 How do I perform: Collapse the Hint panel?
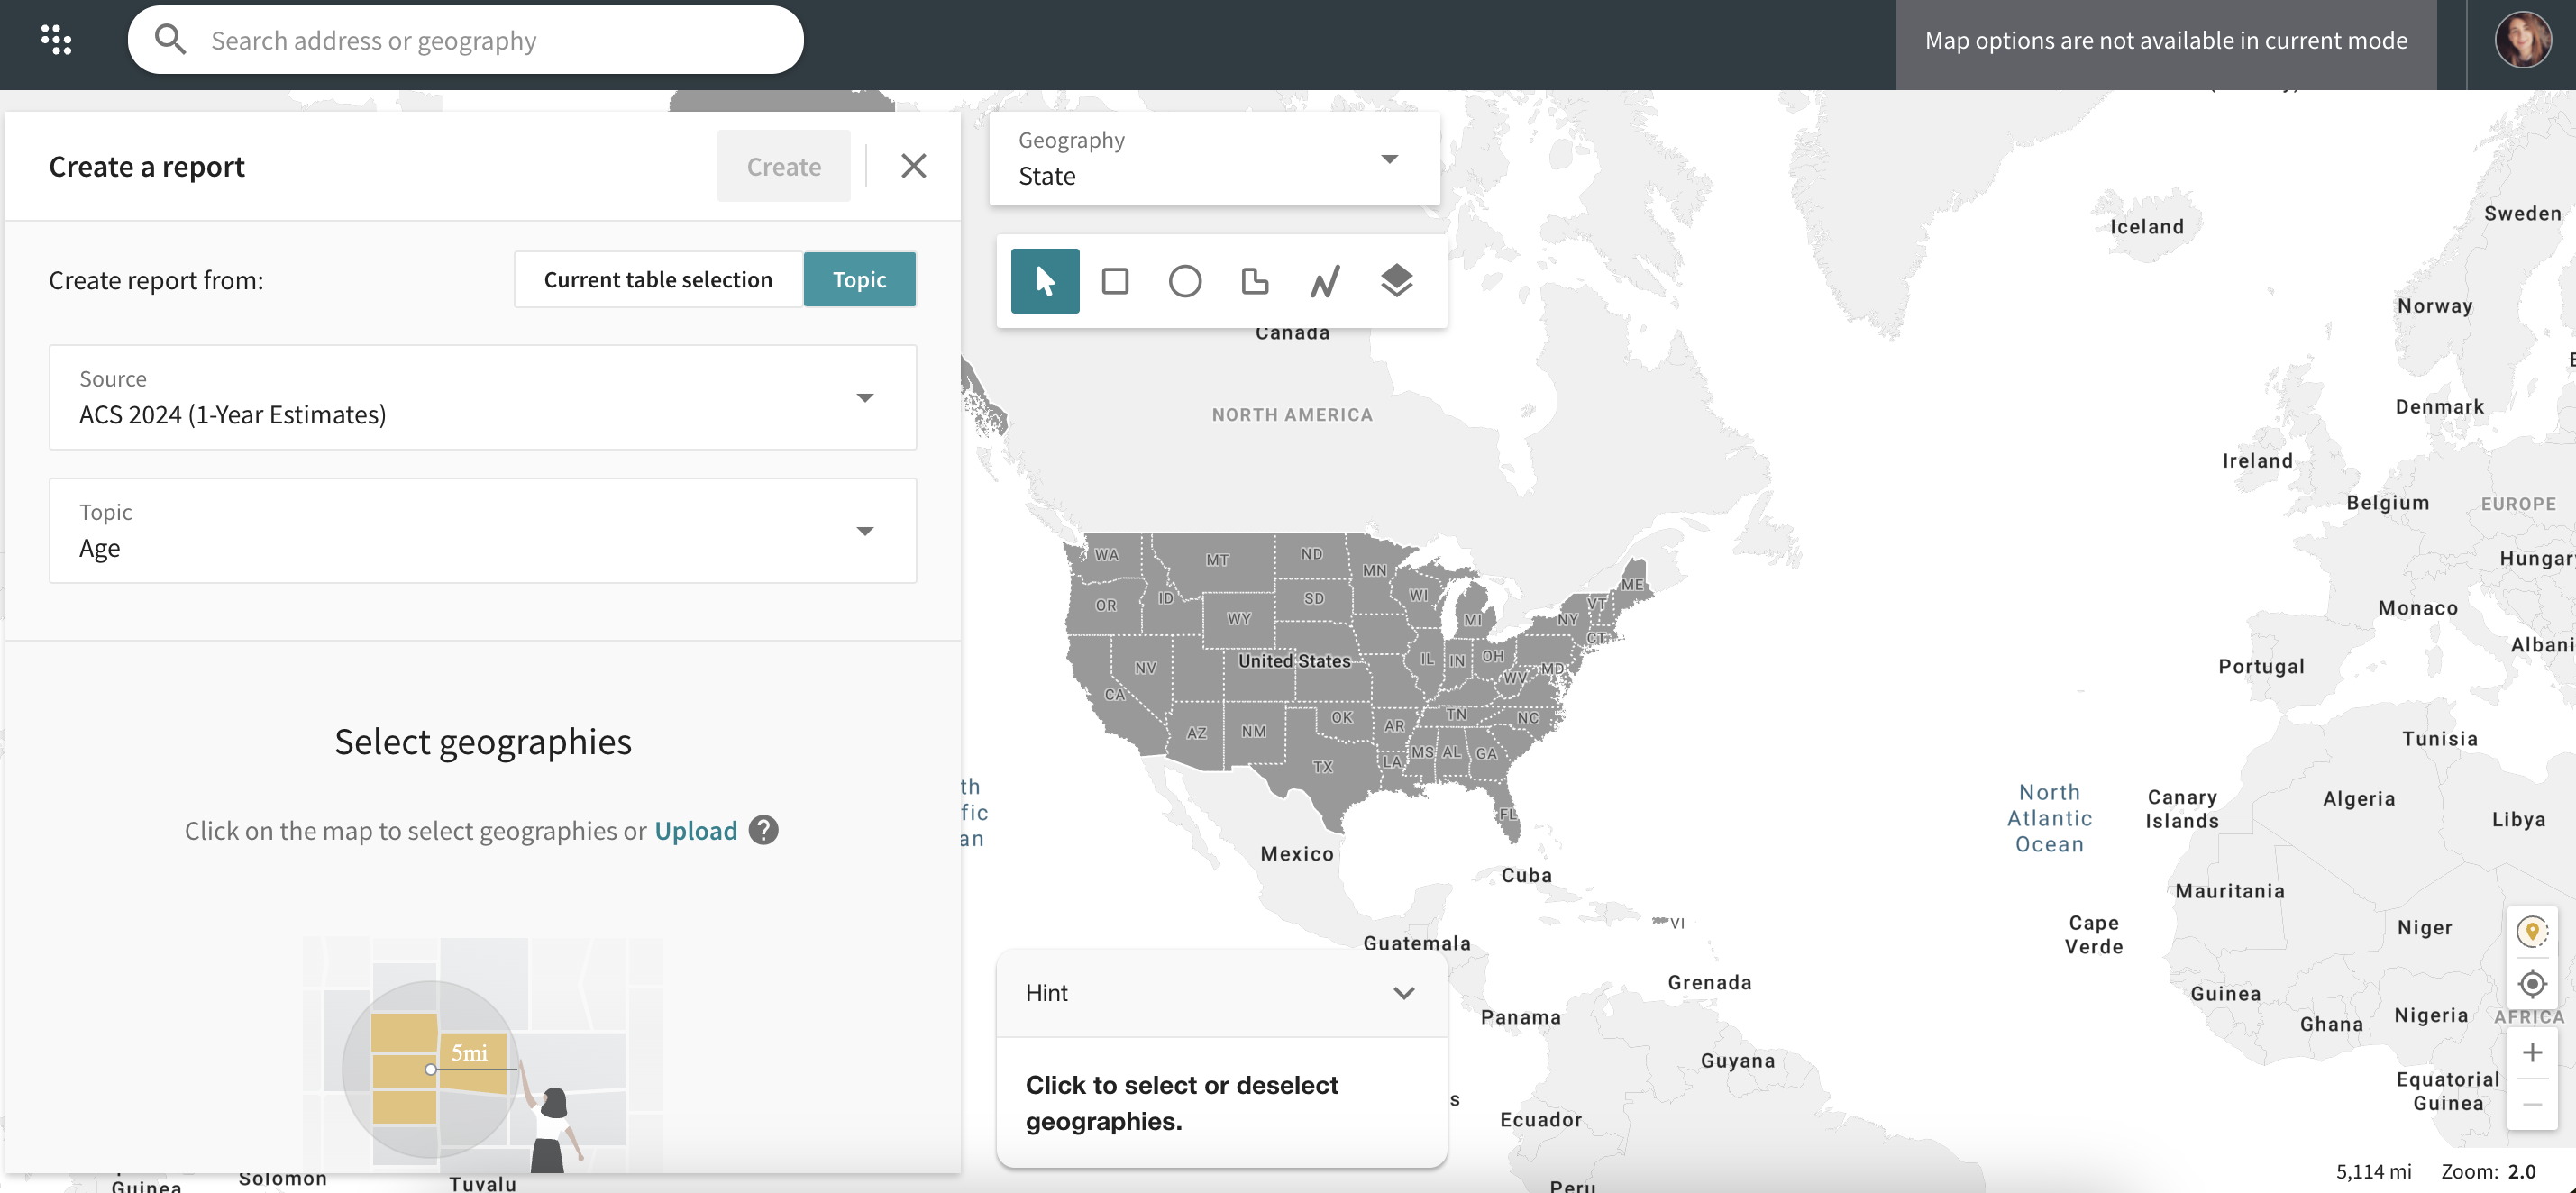point(1404,992)
